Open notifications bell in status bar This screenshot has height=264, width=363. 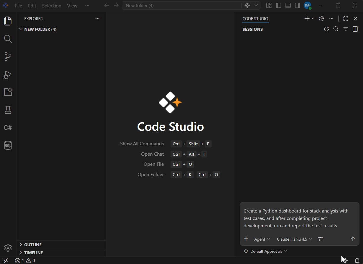(x=357, y=260)
